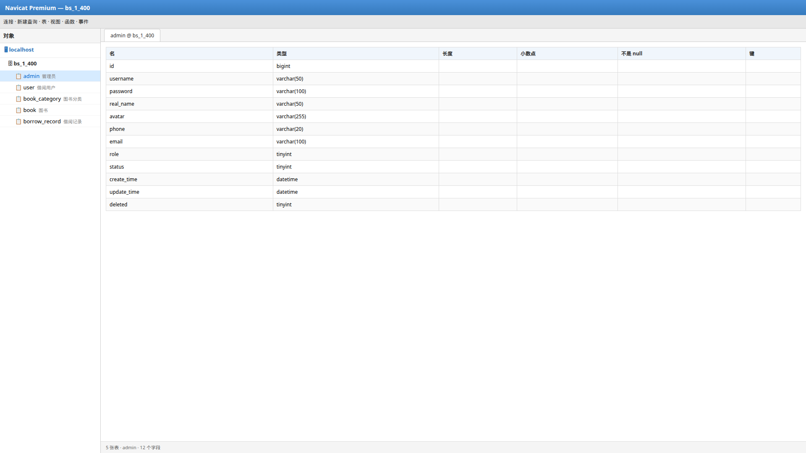Click the 小数点 column header
This screenshot has height=453, width=806.
coord(567,54)
